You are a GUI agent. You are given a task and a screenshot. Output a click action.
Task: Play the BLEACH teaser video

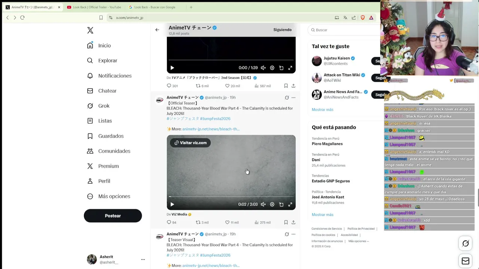(x=172, y=204)
